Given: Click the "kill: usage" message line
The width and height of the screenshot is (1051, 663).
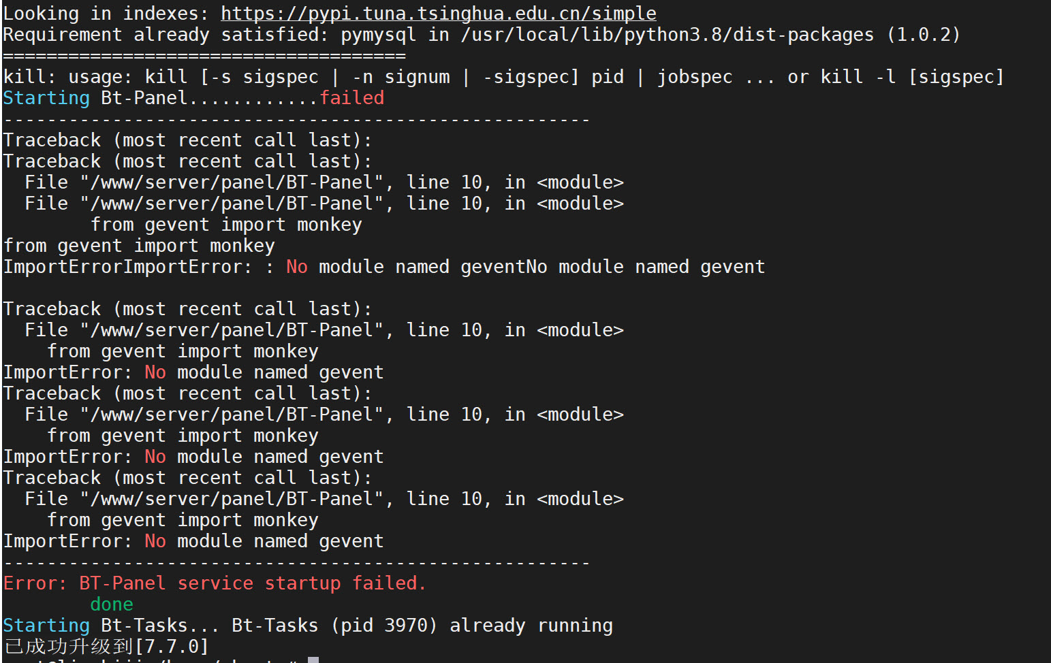Looking at the screenshot, I should tap(503, 77).
